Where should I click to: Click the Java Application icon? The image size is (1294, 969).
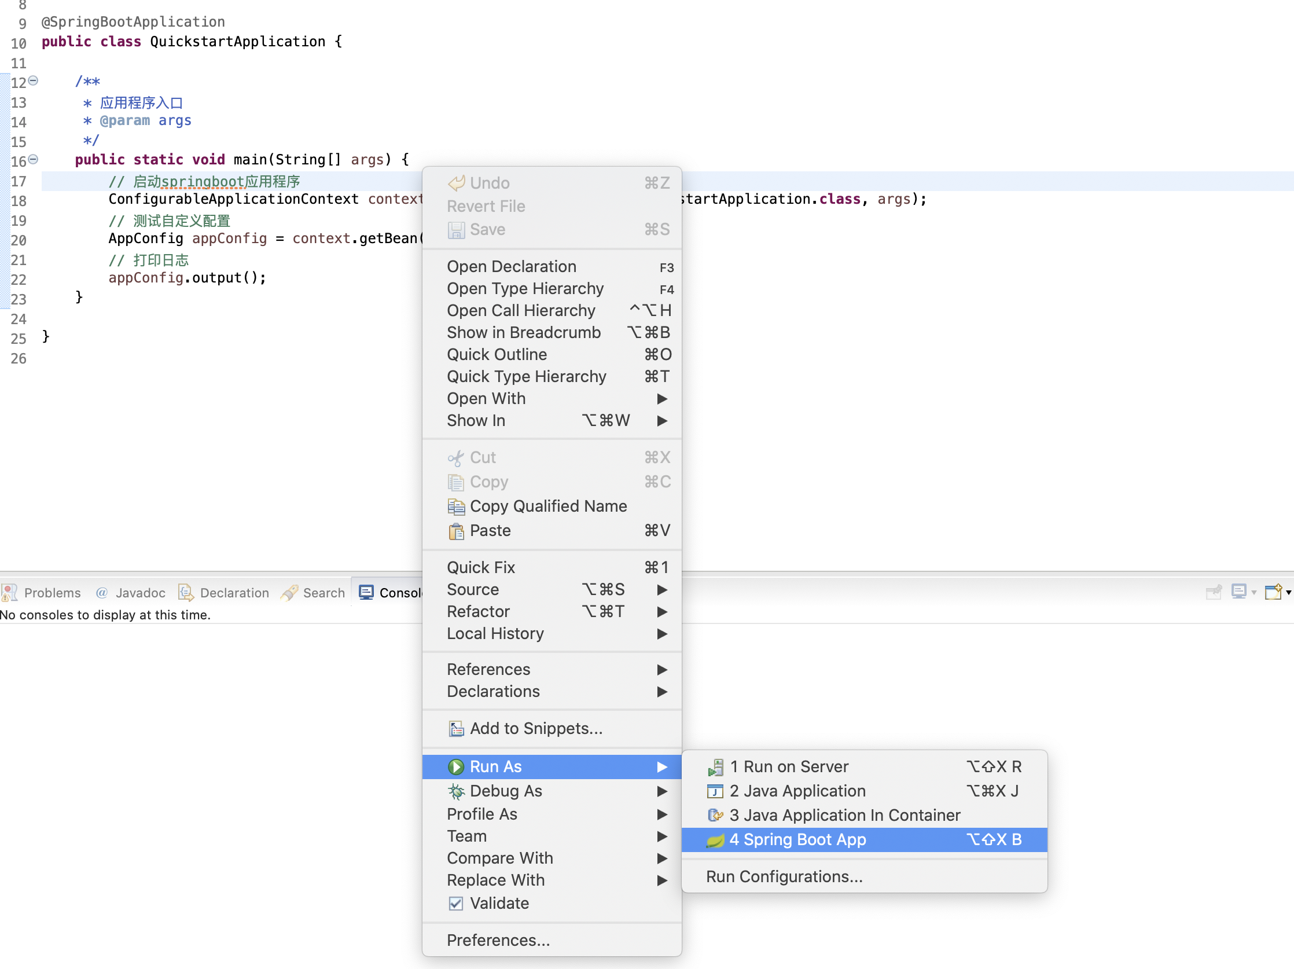point(715,792)
